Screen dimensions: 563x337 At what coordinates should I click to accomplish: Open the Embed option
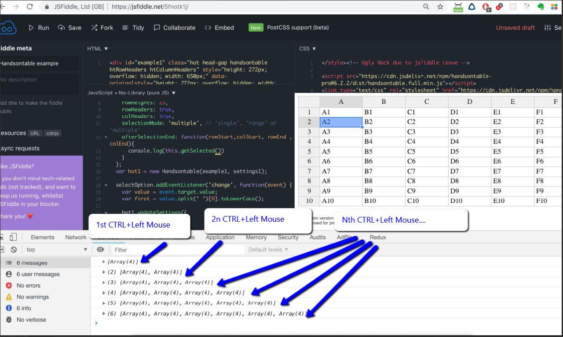point(219,28)
